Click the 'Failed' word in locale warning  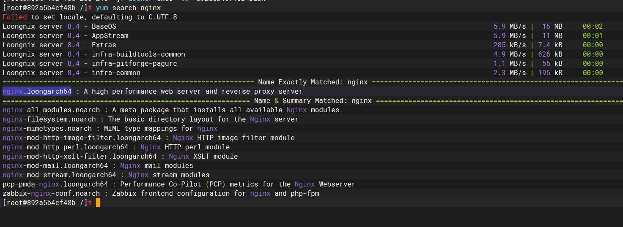point(15,17)
